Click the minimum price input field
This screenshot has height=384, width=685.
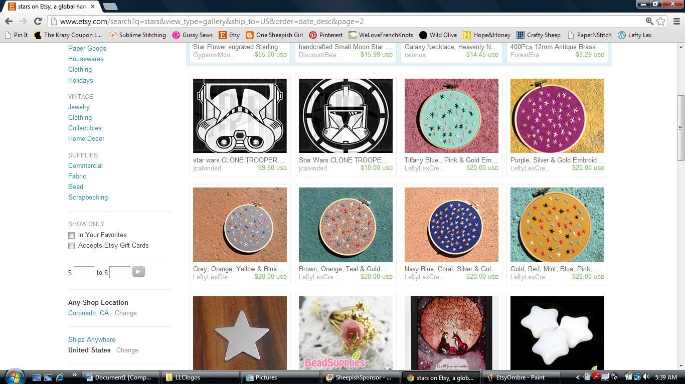[x=84, y=272]
